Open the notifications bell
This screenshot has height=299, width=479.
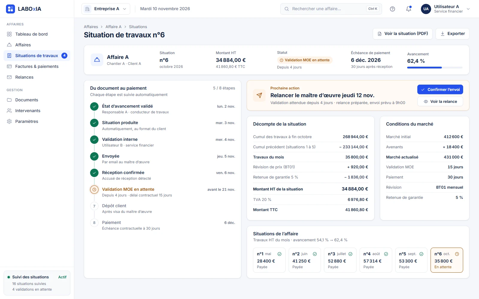pos(409,9)
